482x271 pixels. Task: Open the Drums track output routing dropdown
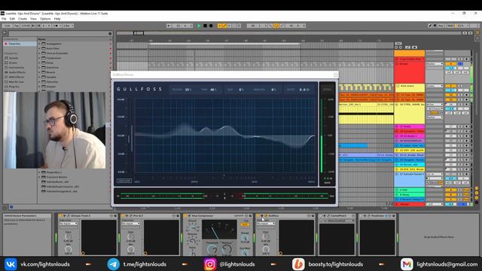click(x=435, y=64)
